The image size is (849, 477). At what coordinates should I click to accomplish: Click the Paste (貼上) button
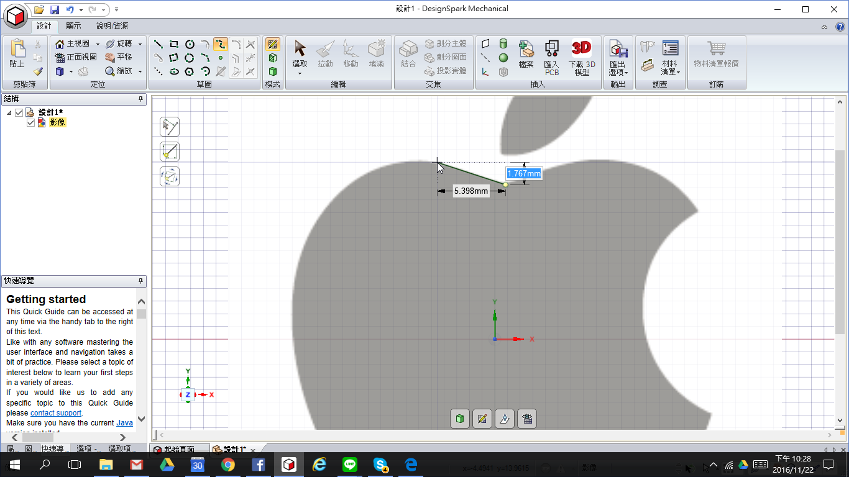[x=17, y=53]
